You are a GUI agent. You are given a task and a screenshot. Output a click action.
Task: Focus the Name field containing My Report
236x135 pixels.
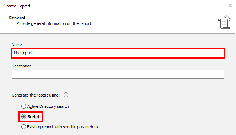118,53
